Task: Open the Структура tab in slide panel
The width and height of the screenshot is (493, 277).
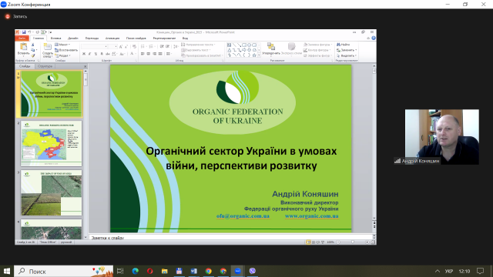Action: (45, 66)
